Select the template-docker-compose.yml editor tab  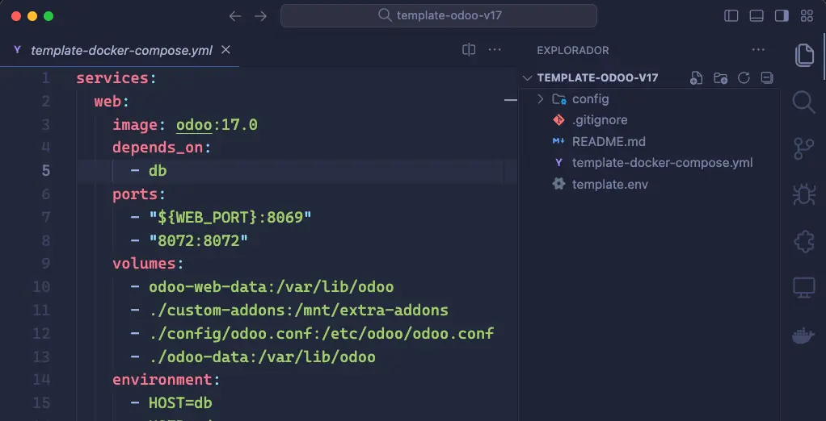(x=120, y=51)
